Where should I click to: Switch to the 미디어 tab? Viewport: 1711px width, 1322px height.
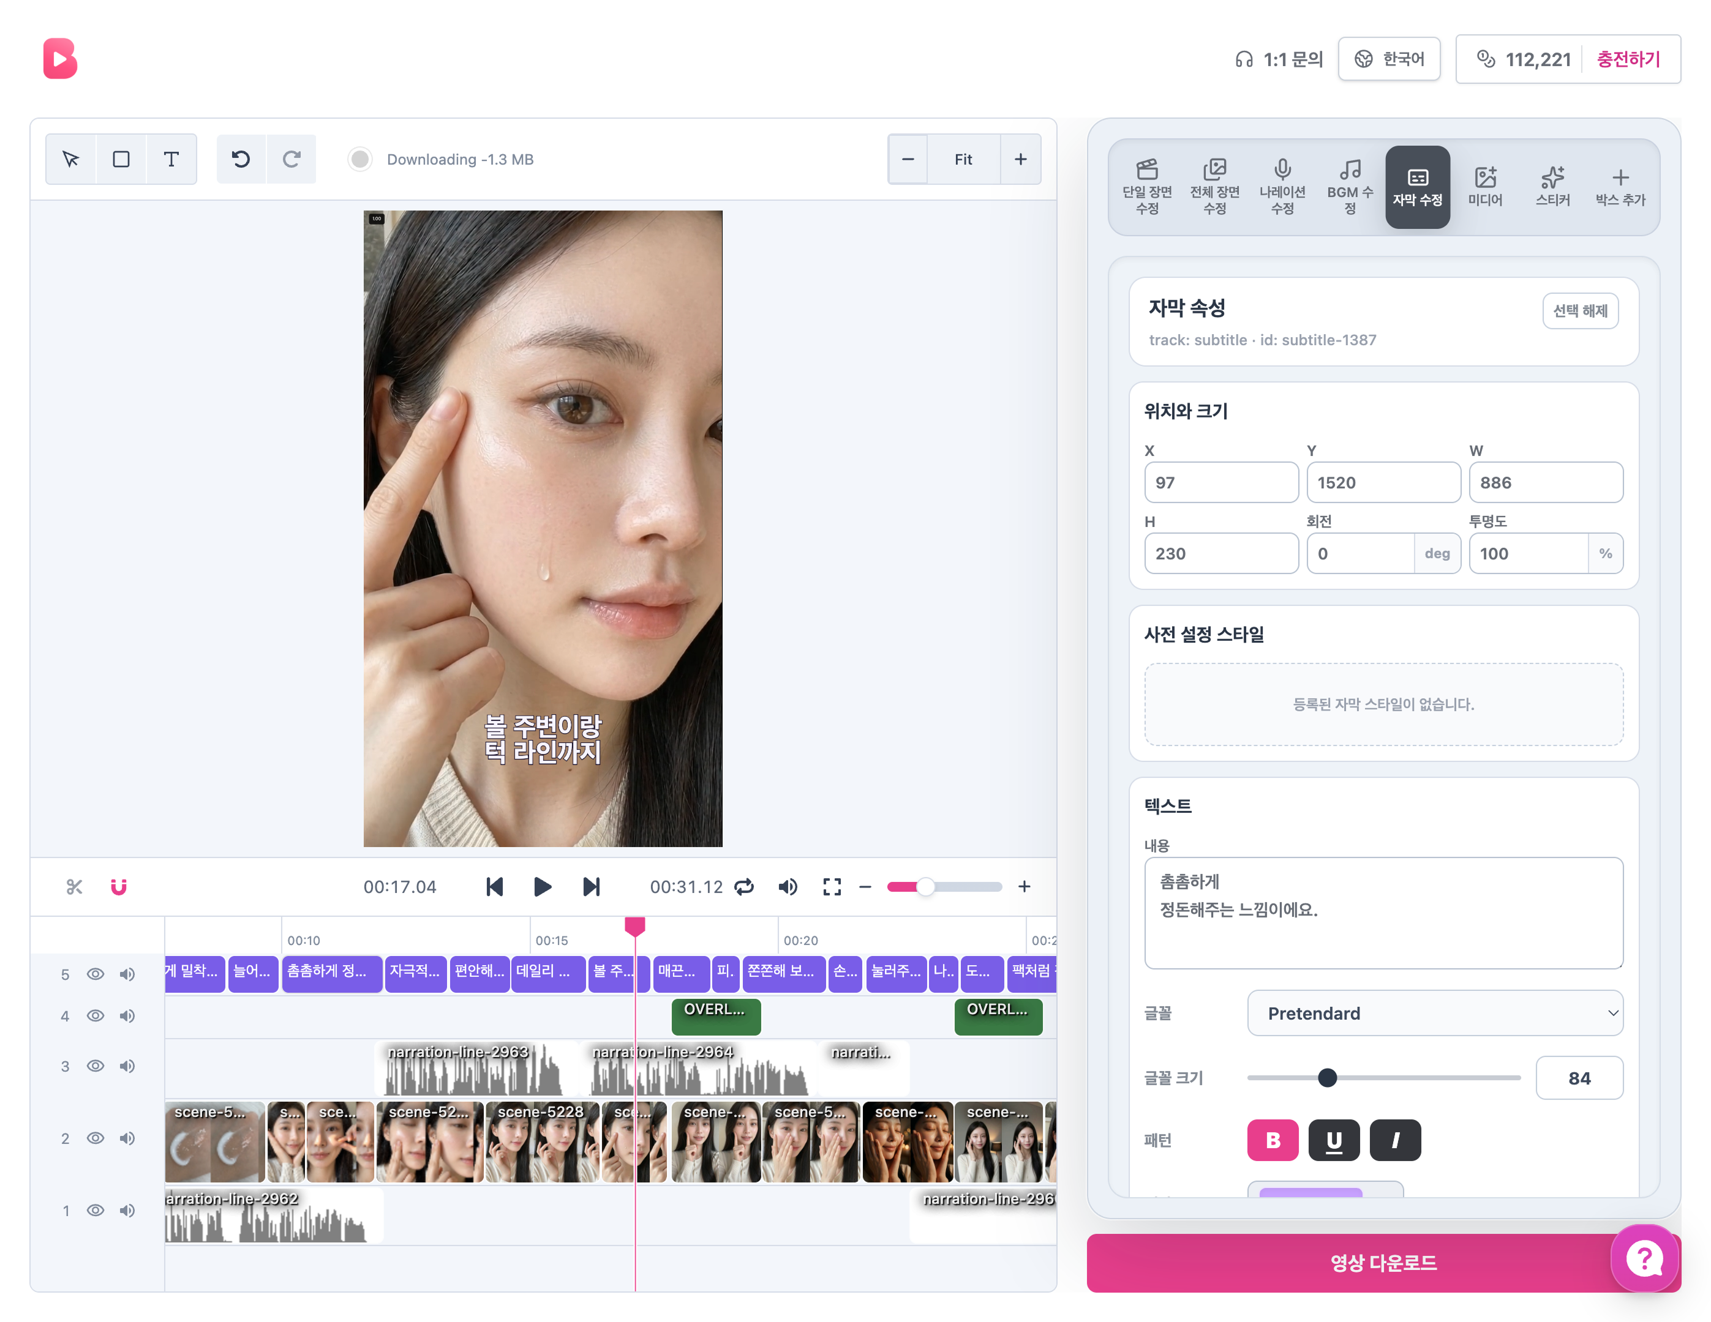click(1484, 187)
